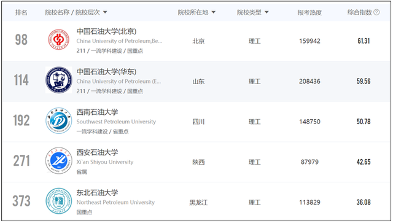Select the 113829 popularity value
Screen dimensions: 393x223
click(x=309, y=202)
